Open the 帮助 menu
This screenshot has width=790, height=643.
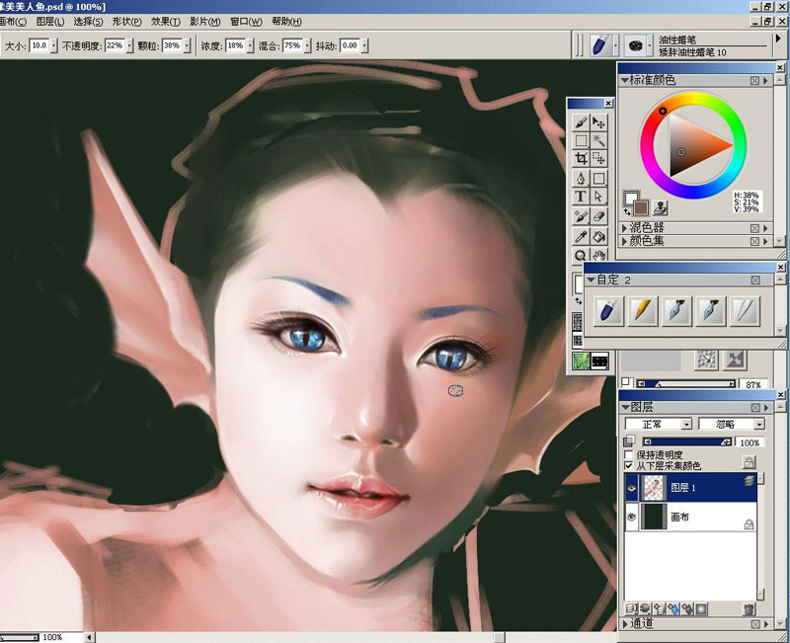(x=286, y=22)
